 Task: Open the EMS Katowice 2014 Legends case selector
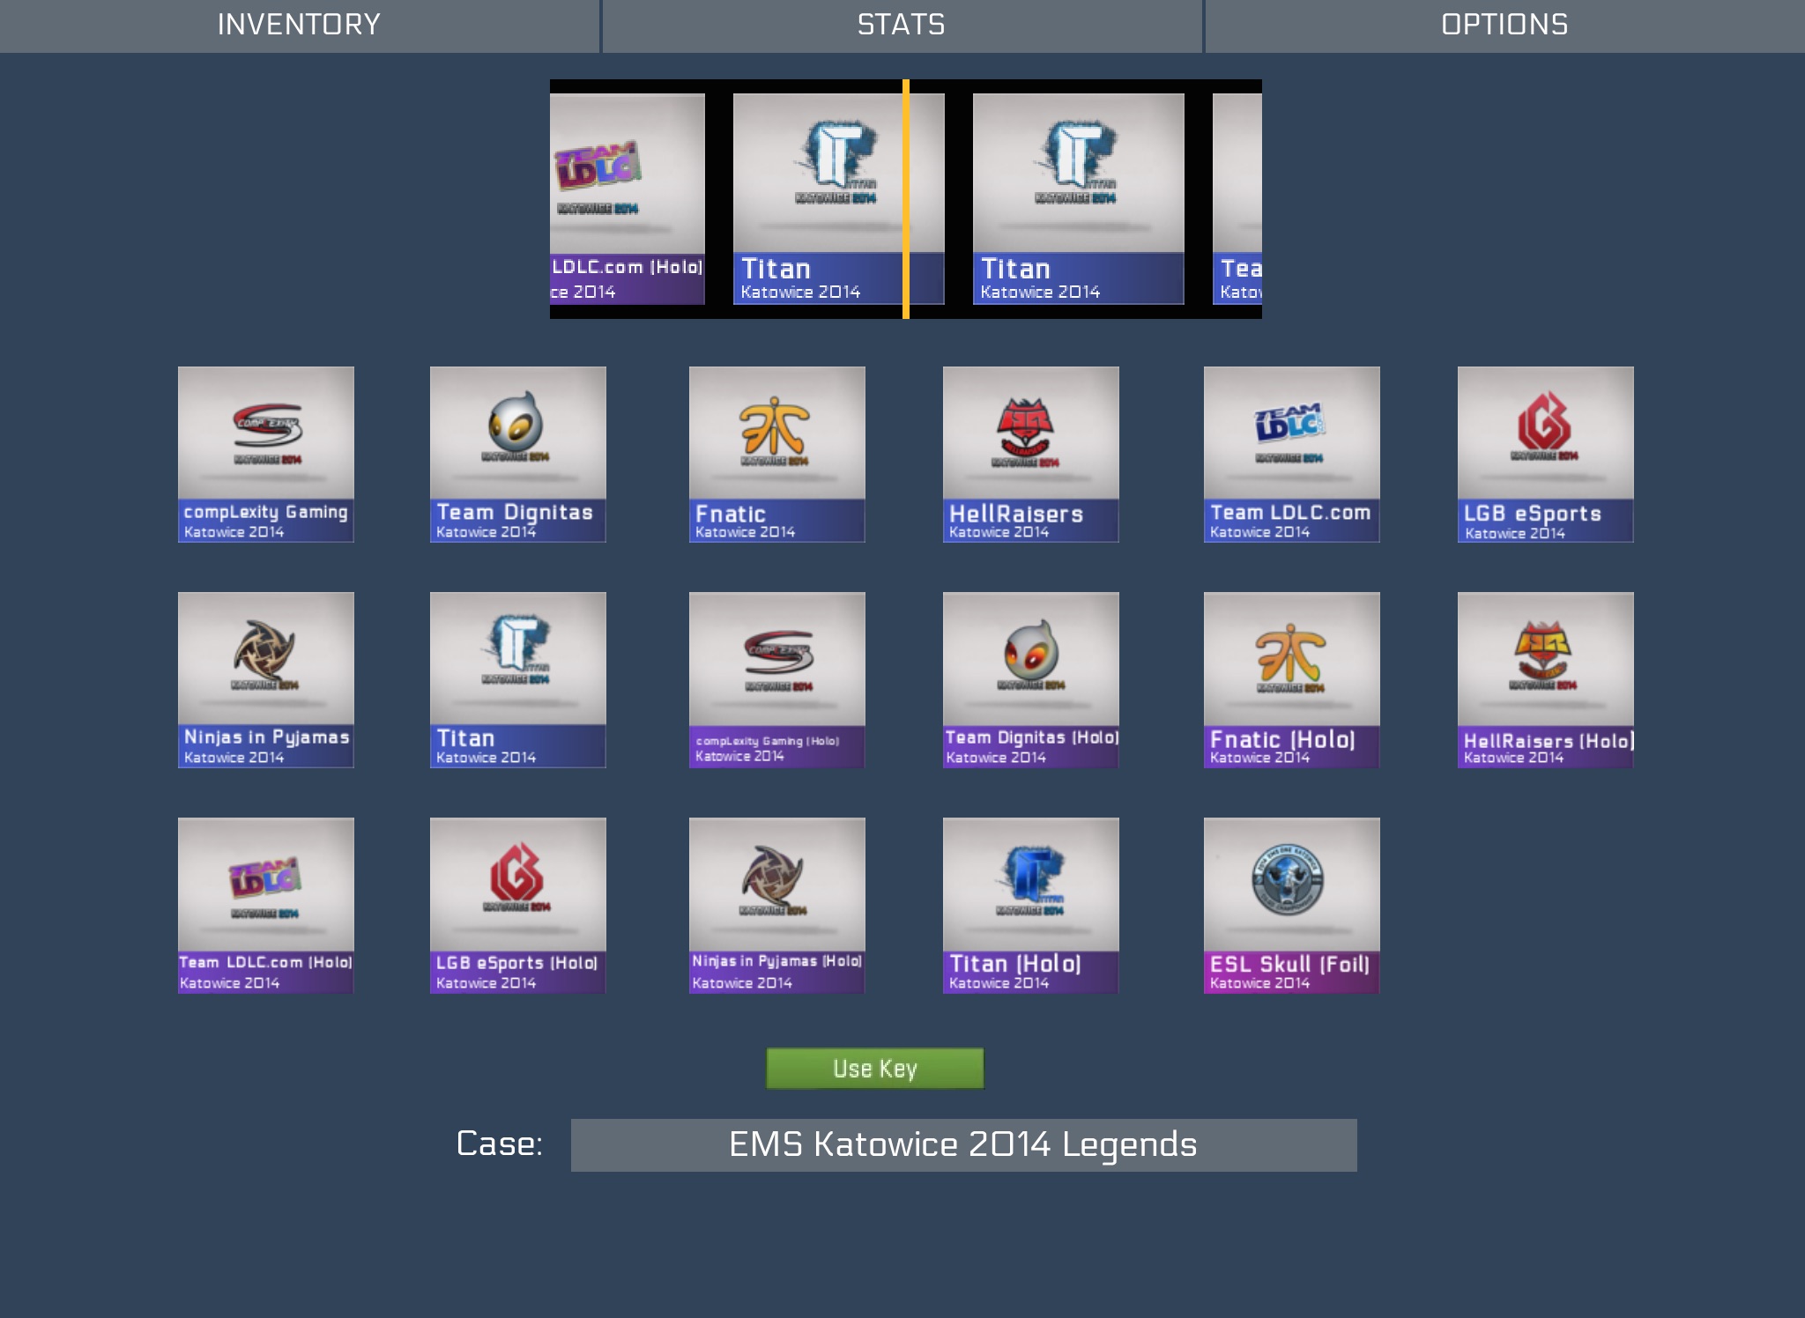coord(963,1144)
